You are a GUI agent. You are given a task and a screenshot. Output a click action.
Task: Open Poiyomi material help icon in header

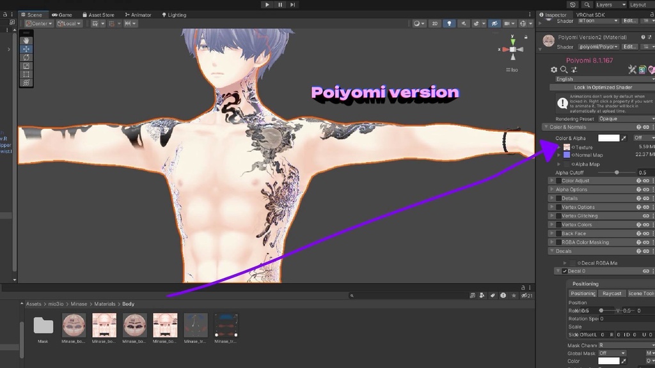[x=643, y=37]
